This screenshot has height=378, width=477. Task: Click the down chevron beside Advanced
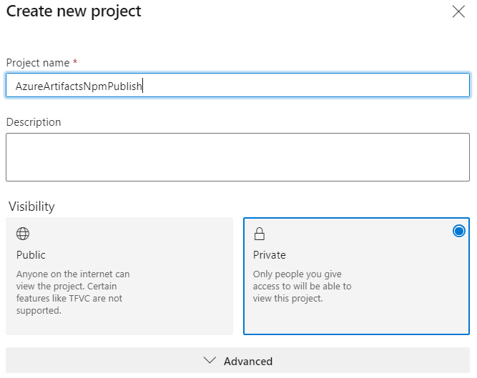210,361
